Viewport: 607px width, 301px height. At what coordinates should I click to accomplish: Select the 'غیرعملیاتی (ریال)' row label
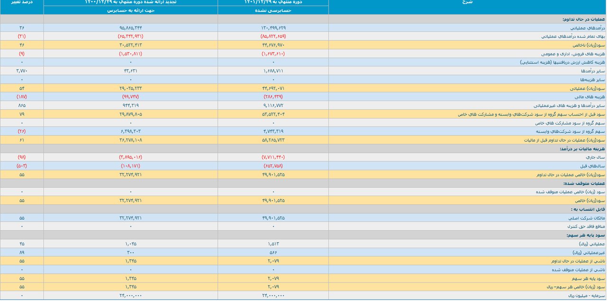tap(588, 252)
